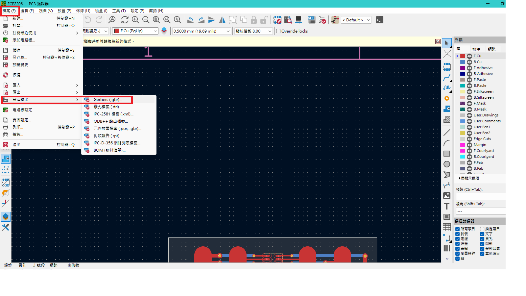Expand 打開最近使用 submenu

point(41,33)
